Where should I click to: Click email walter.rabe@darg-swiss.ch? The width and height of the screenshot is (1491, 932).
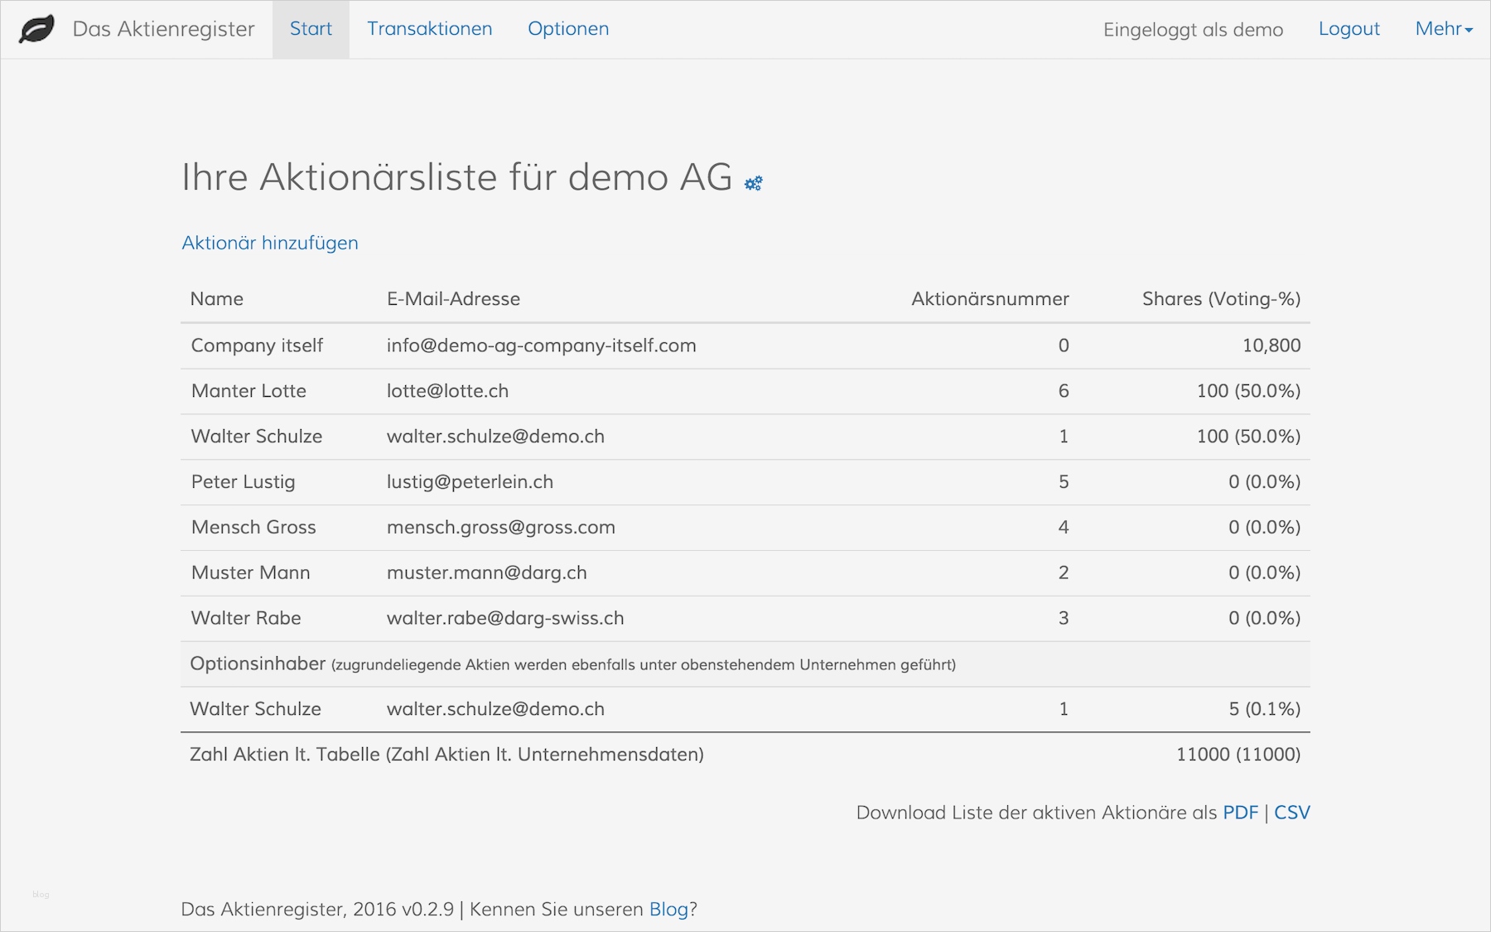tap(505, 618)
